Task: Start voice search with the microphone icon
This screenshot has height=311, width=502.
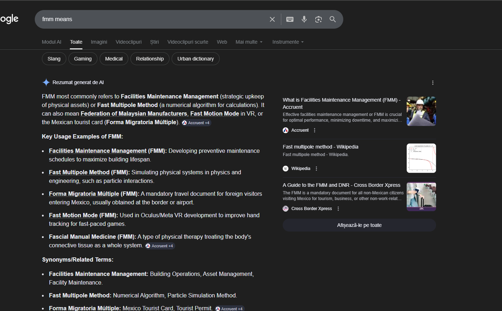Action: [x=304, y=19]
